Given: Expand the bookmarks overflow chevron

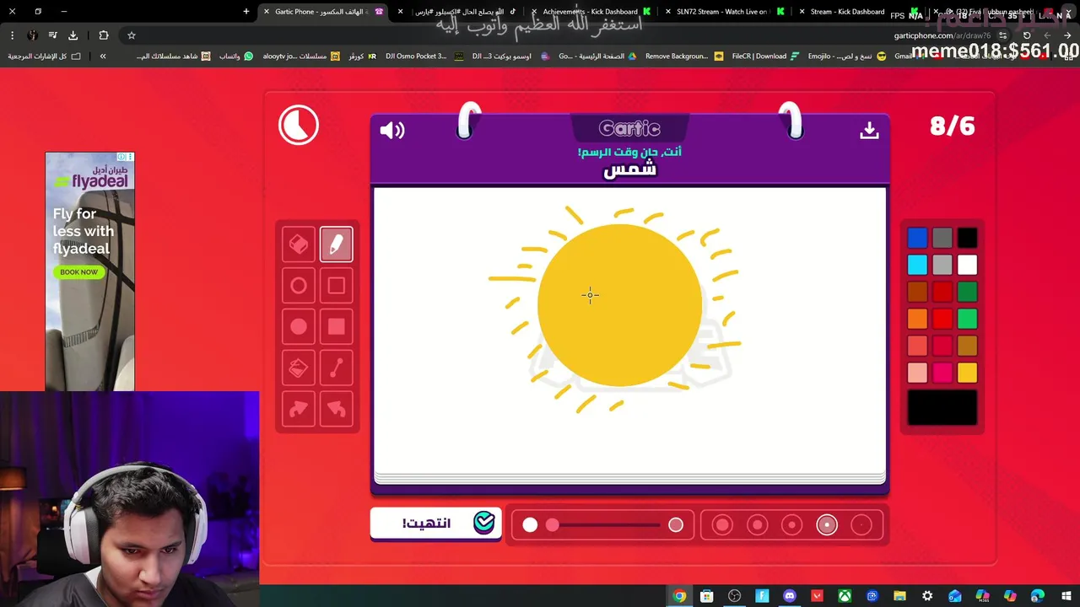Looking at the screenshot, I should point(103,56).
